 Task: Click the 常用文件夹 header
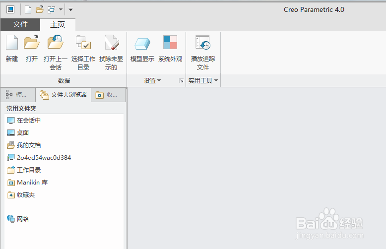pos(21,109)
